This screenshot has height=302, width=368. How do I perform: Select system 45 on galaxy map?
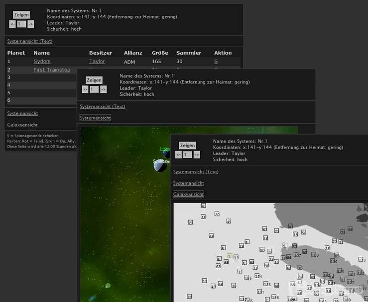[x=229, y=221]
